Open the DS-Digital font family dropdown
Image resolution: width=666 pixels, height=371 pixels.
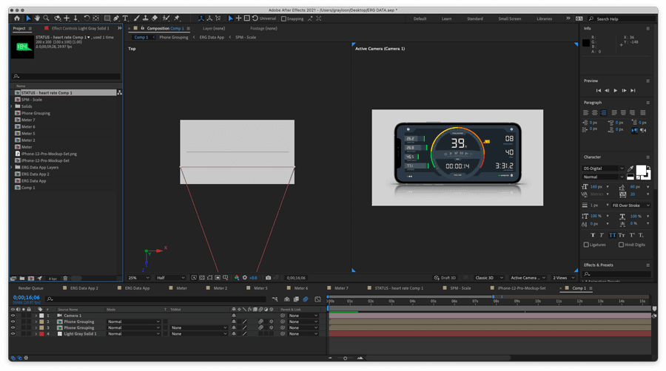(603, 169)
